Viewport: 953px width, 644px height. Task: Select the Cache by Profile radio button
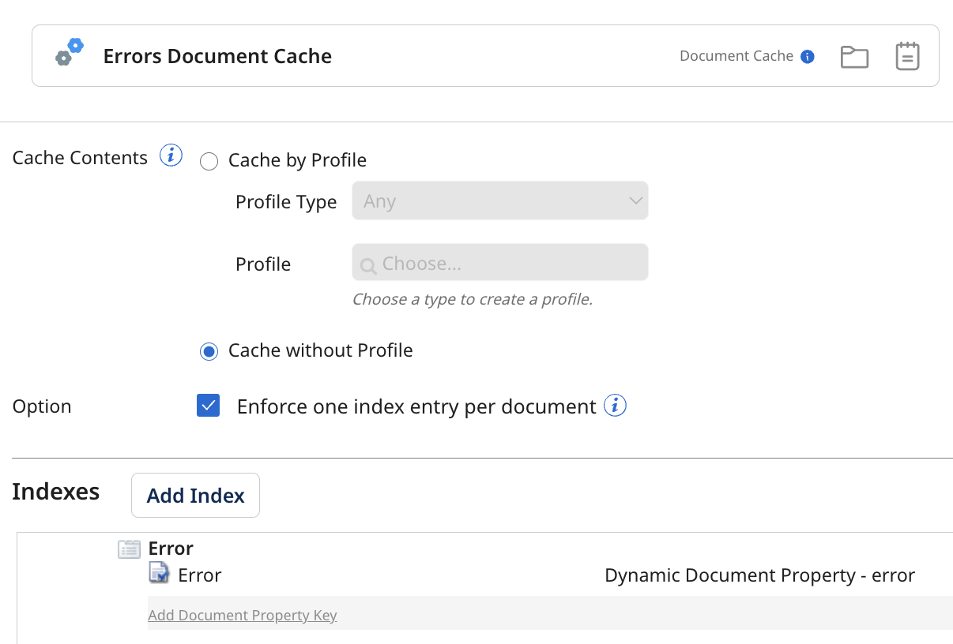(x=209, y=161)
